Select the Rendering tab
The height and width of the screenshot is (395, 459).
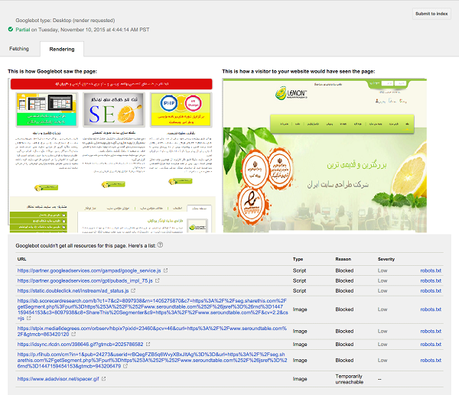click(x=61, y=49)
